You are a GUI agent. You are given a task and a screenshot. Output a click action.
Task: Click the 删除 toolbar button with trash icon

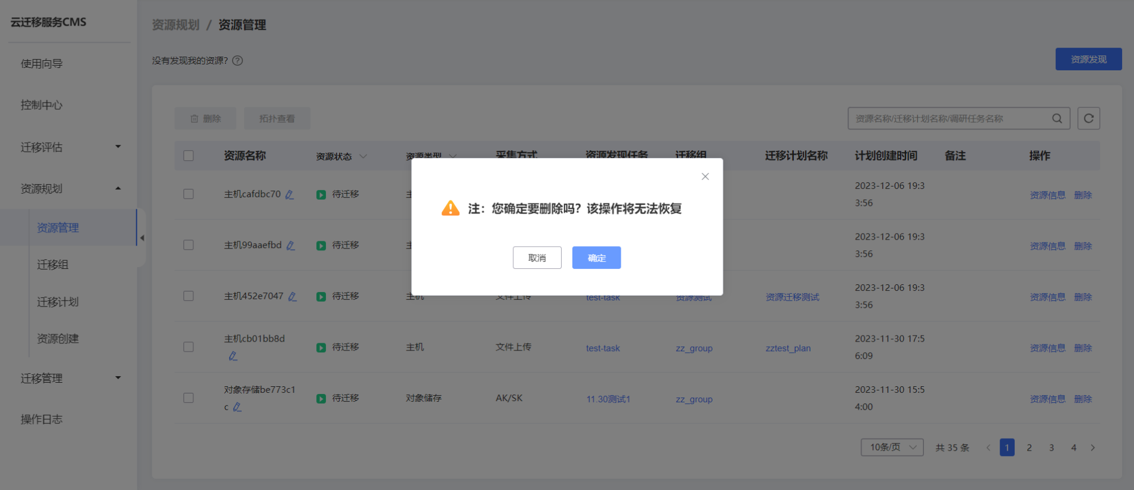pos(205,119)
